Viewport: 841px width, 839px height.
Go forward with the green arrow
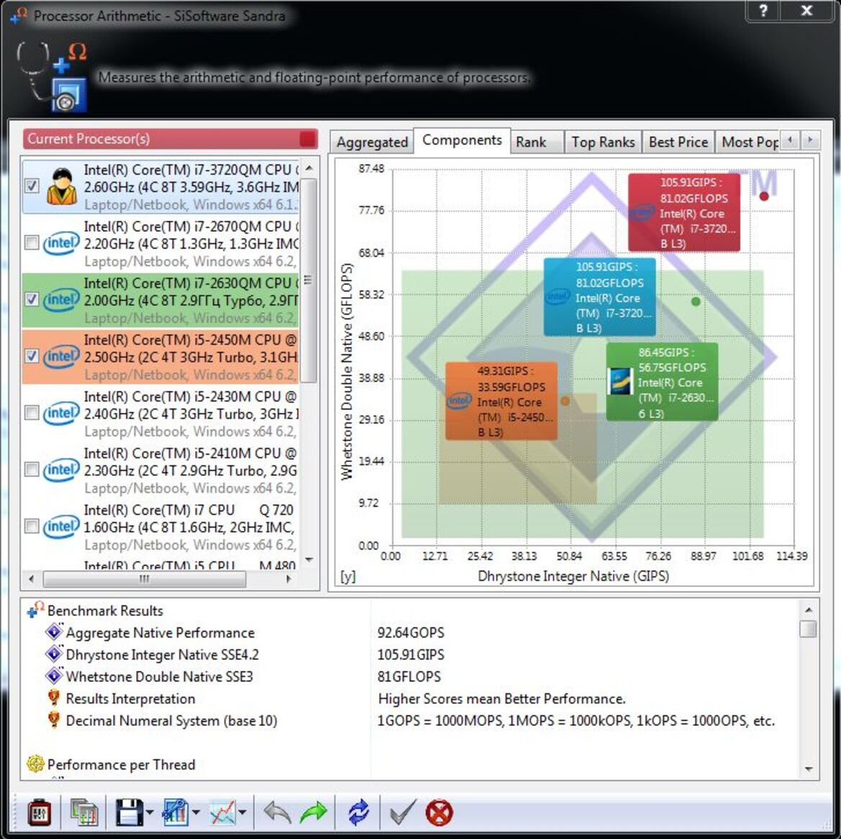pos(314,812)
